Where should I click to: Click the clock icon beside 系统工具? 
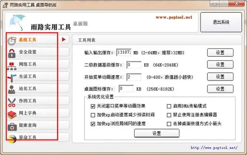[x=12, y=41]
